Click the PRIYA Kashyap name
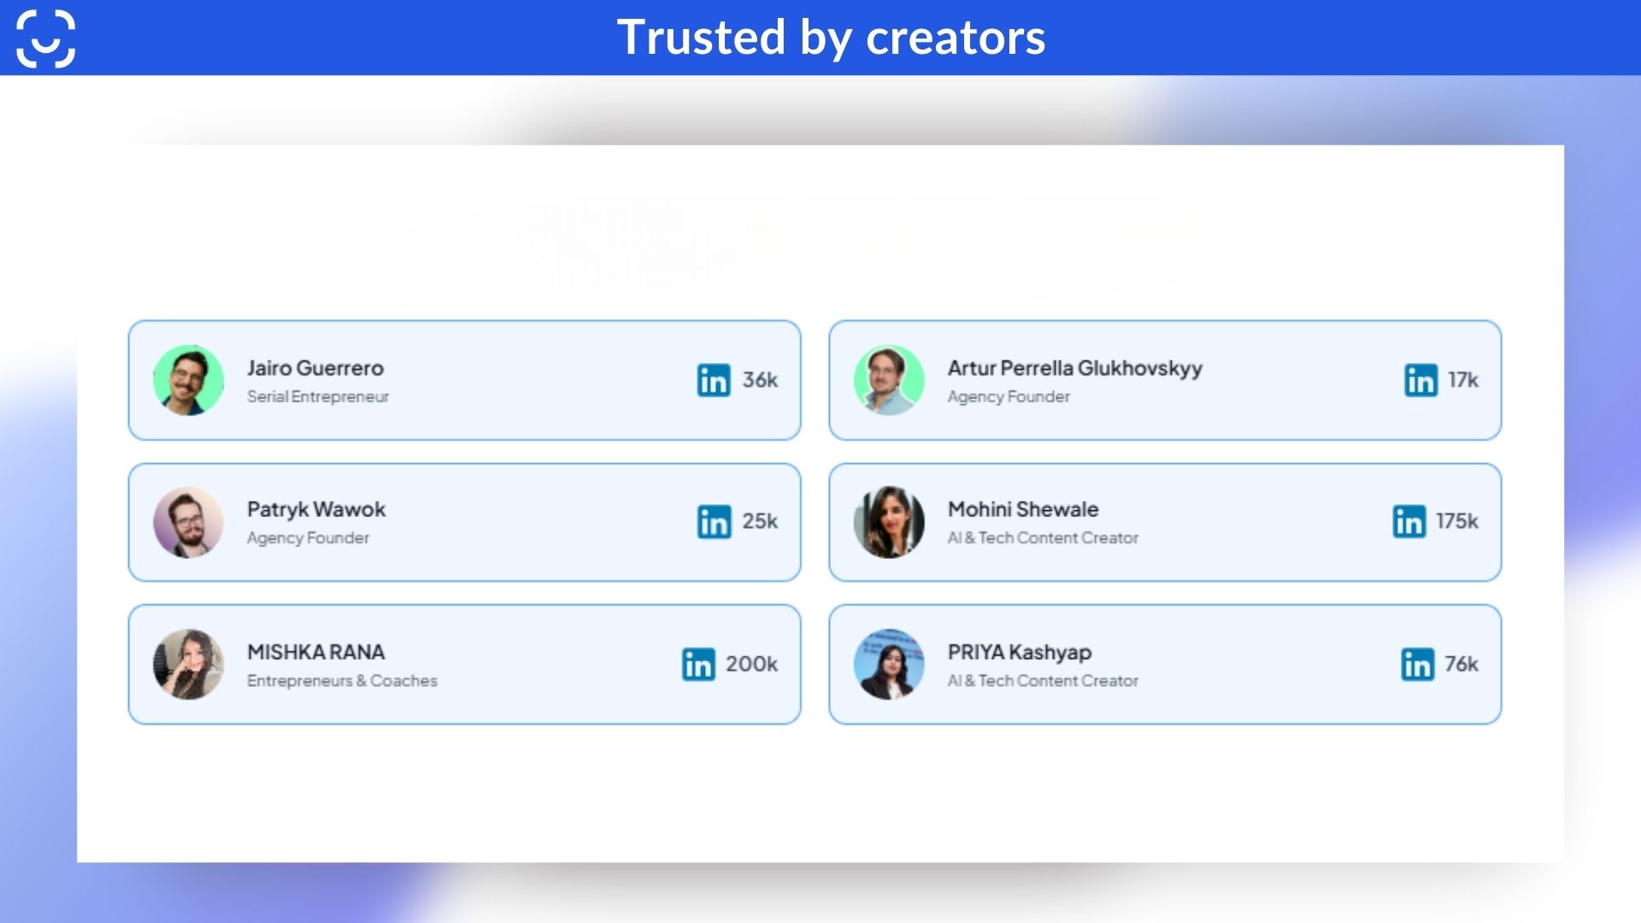 (x=1019, y=652)
